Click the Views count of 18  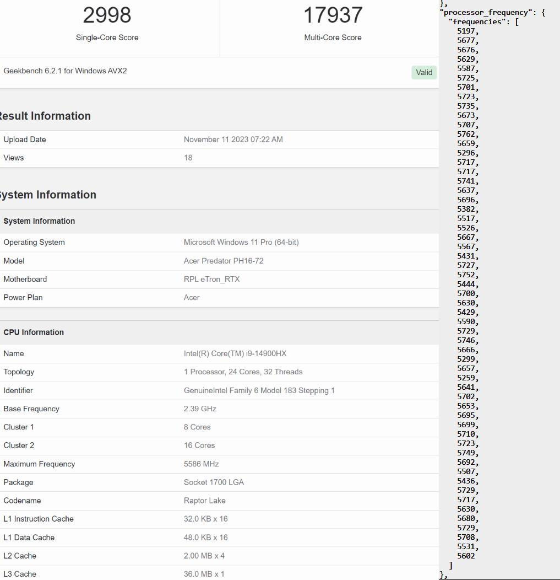click(188, 158)
